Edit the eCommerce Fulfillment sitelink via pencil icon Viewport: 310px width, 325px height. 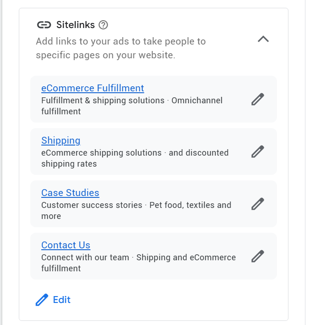(x=258, y=99)
